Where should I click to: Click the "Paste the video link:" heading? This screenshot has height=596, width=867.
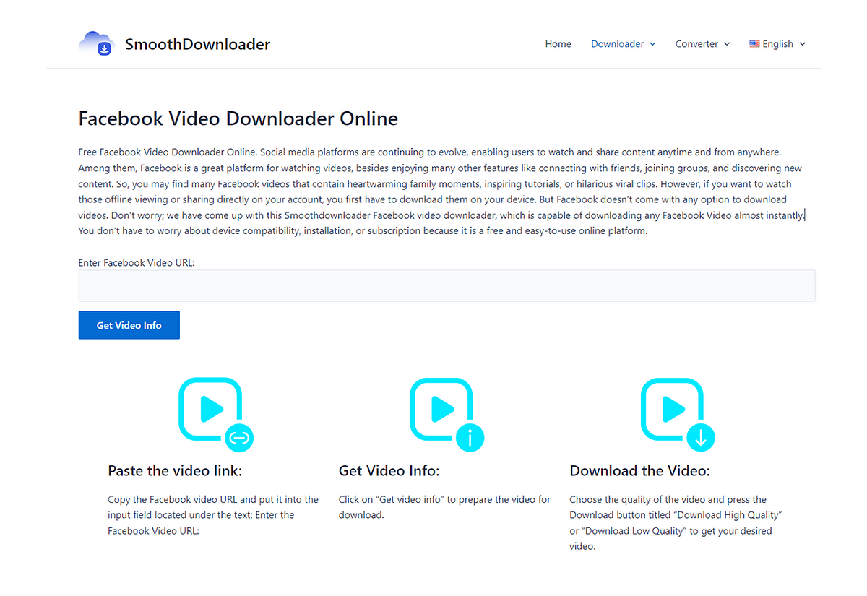(x=175, y=471)
